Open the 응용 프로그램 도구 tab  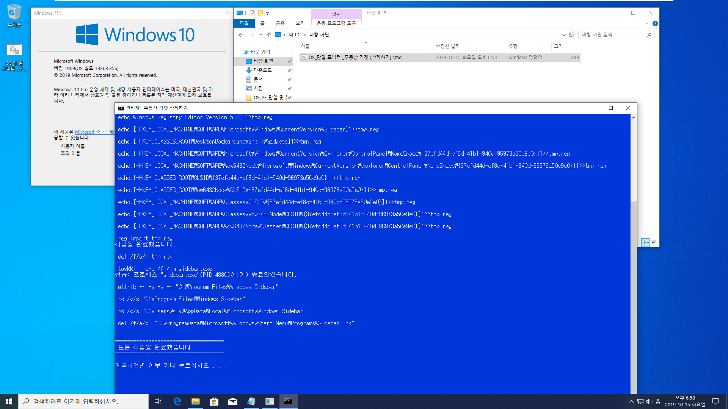(336, 23)
